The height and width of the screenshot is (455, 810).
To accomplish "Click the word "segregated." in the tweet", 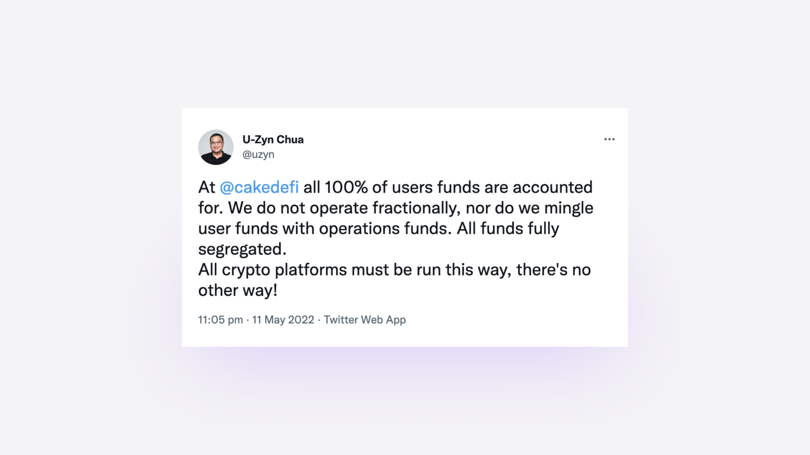I will pyautogui.click(x=242, y=249).
